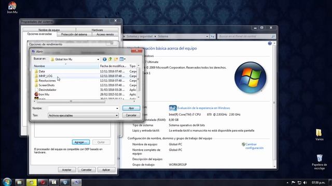Image resolution: width=332 pixels, height=186 pixels.
Task: Click the Agregar... button
Action: click(81, 142)
